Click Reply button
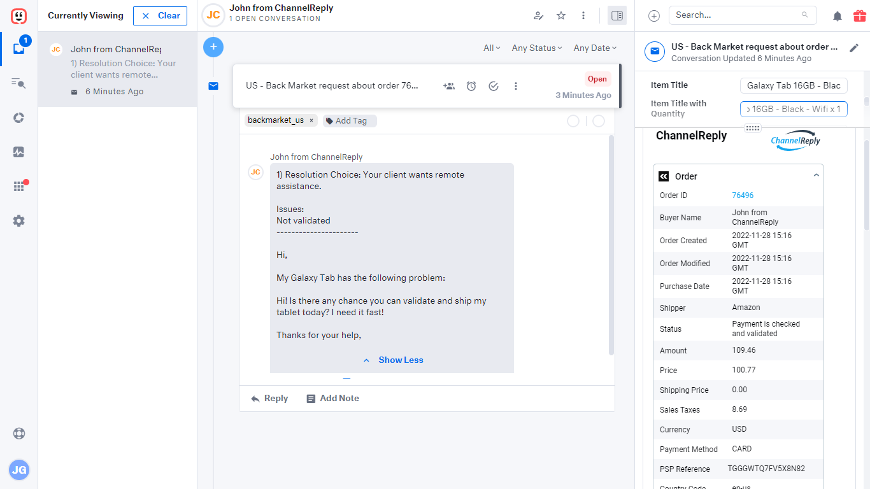The height and width of the screenshot is (489, 870). pos(269,399)
